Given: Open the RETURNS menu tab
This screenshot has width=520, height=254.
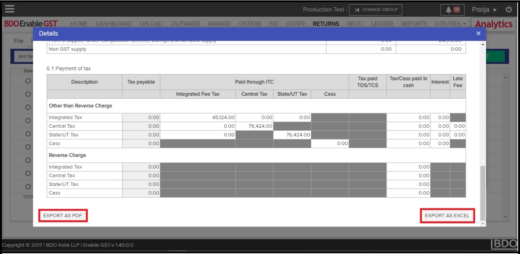Looking at the screenshot, I should pyautogui.click(x=326, y=24).
